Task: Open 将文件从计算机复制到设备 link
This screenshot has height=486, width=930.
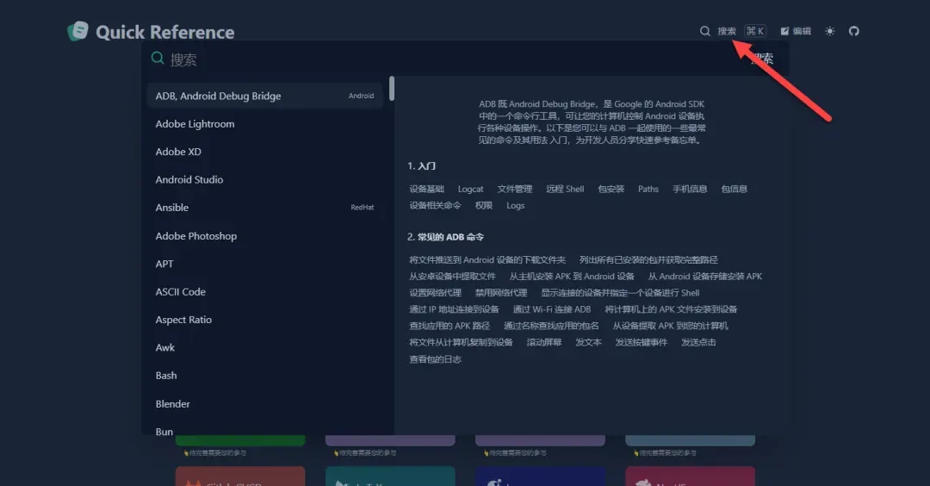Action: pyautogui.click(x=461, y=342)
